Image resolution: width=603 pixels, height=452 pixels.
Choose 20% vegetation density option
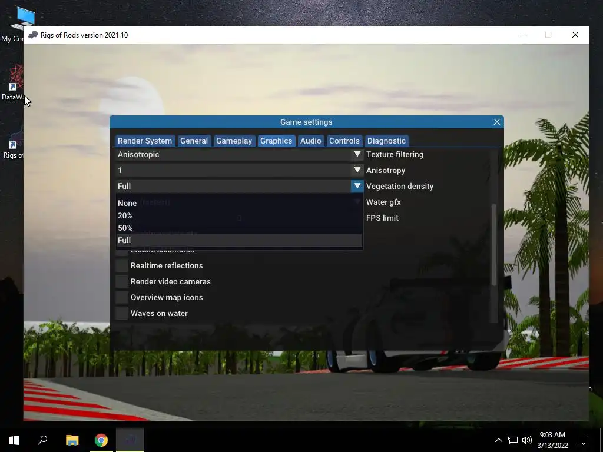click(x=239, y=215)
